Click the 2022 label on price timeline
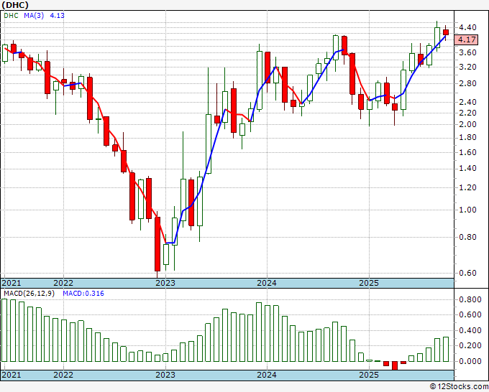The height and width of the screenshot is (392, 489). click(63, 283)
